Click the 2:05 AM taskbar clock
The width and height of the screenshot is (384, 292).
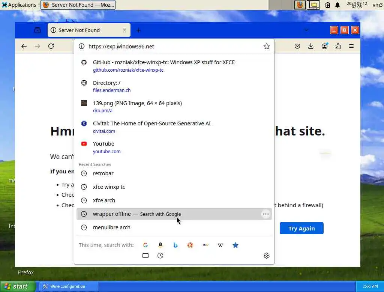[x=370, y=286]
